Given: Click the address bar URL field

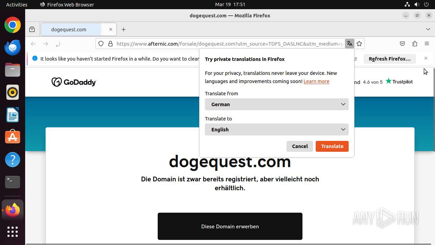Looking at the screenshot, I should pyautogui.click(x=230, y=44).
